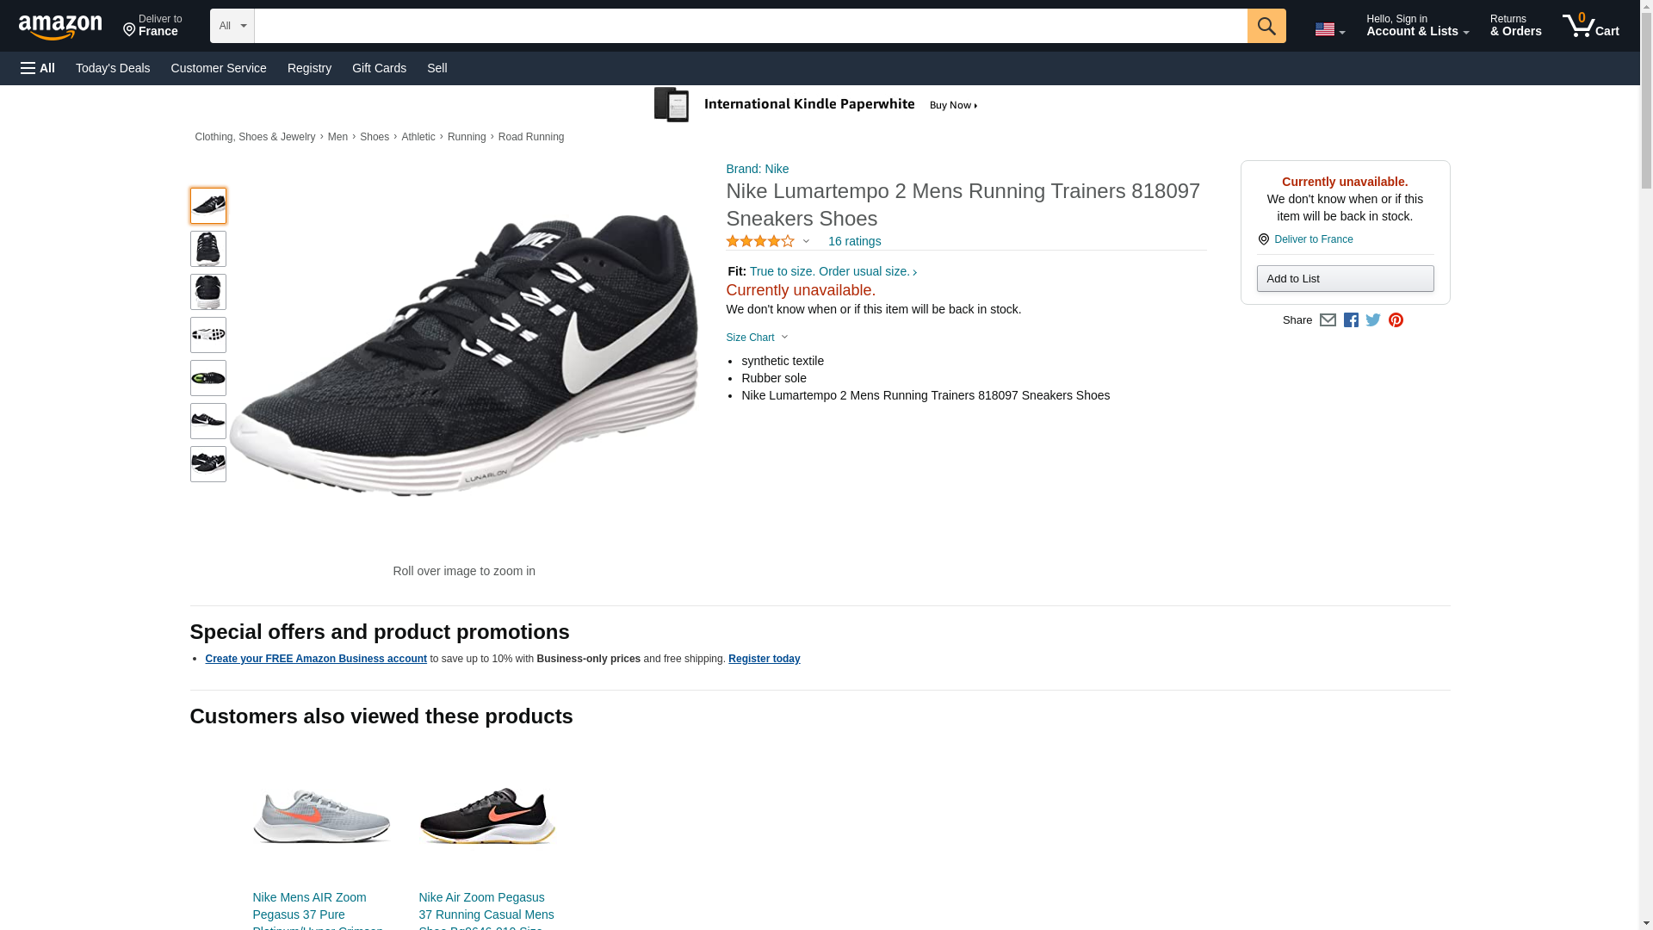Viewport: 1653px width, 930px height.
Task: Expand the language flag selector
Action: (1329, 29)
